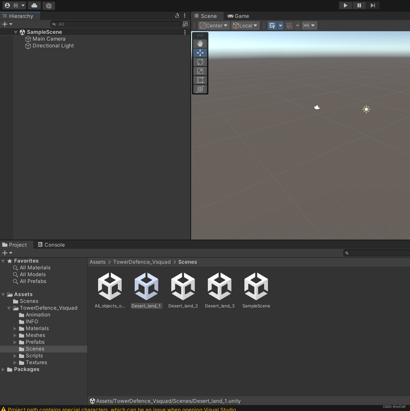The width and height of the screenshot is (410, 411).
Task: Collapse the TowerDefence_Vsquad folder
Action: tap(9, 308)
